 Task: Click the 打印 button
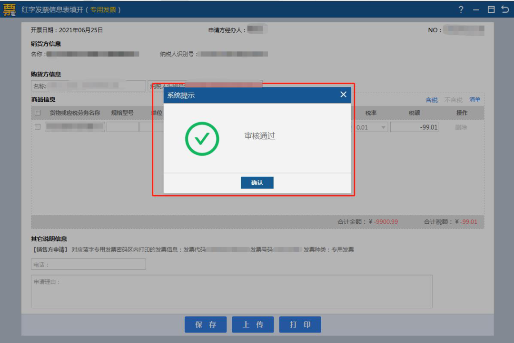pos(300,325)
